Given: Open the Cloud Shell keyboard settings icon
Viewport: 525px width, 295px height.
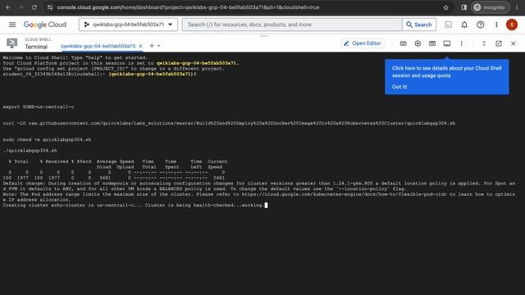Looking at the screenshot, I should 403,43.
